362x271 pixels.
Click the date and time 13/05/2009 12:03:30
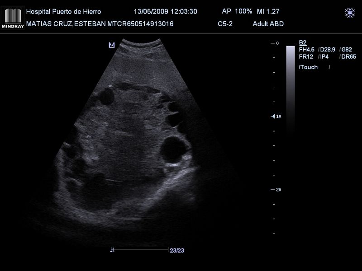166,12
